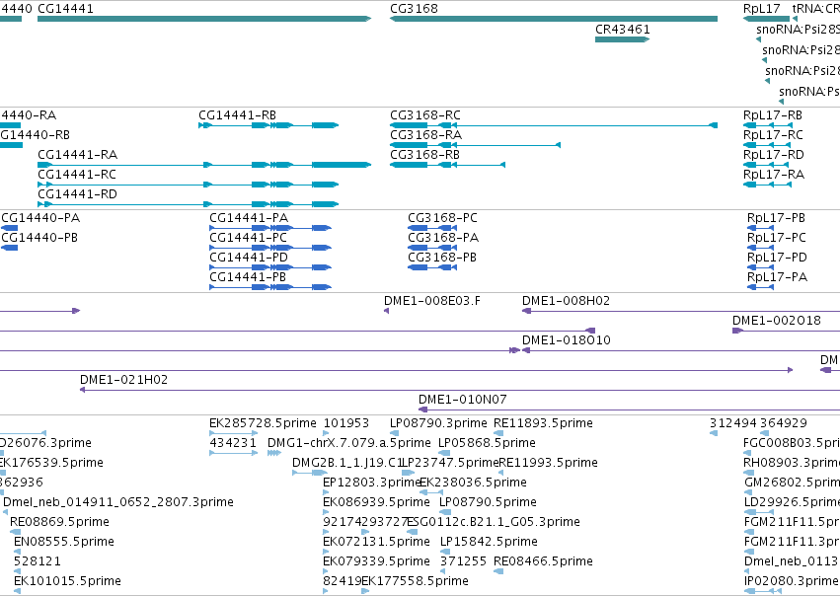Click the CG3168-RA transcript

475,145
